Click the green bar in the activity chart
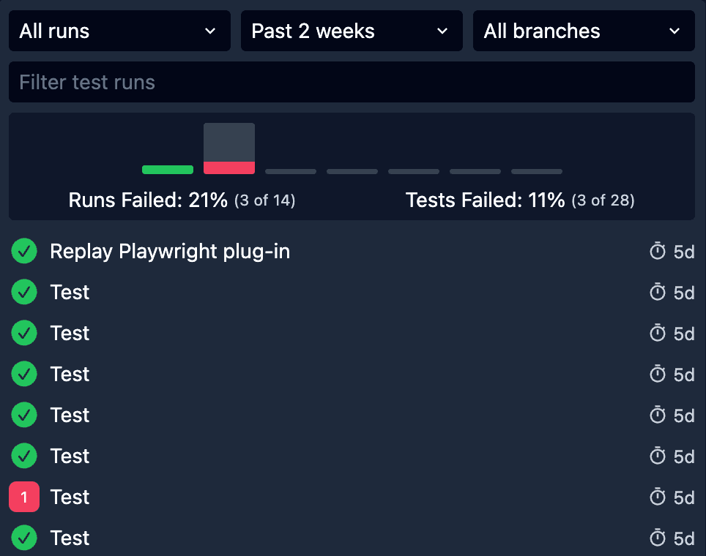This screenshot has width=706, height=556. coord(167,169)
